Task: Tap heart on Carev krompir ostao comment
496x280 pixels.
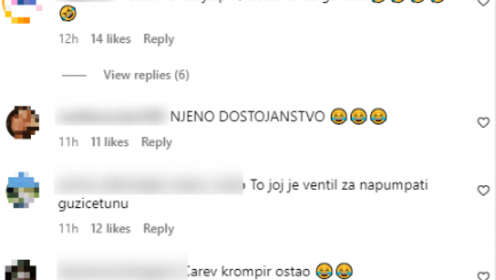Action: pos(483,276)
